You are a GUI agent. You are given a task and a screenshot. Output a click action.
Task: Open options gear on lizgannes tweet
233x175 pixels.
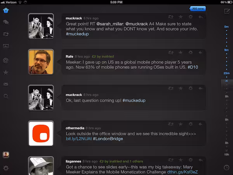click(191, 160)
